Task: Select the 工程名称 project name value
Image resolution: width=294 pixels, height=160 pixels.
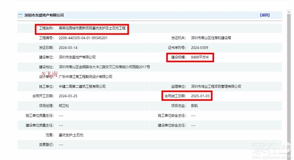Action: point(92,28)
